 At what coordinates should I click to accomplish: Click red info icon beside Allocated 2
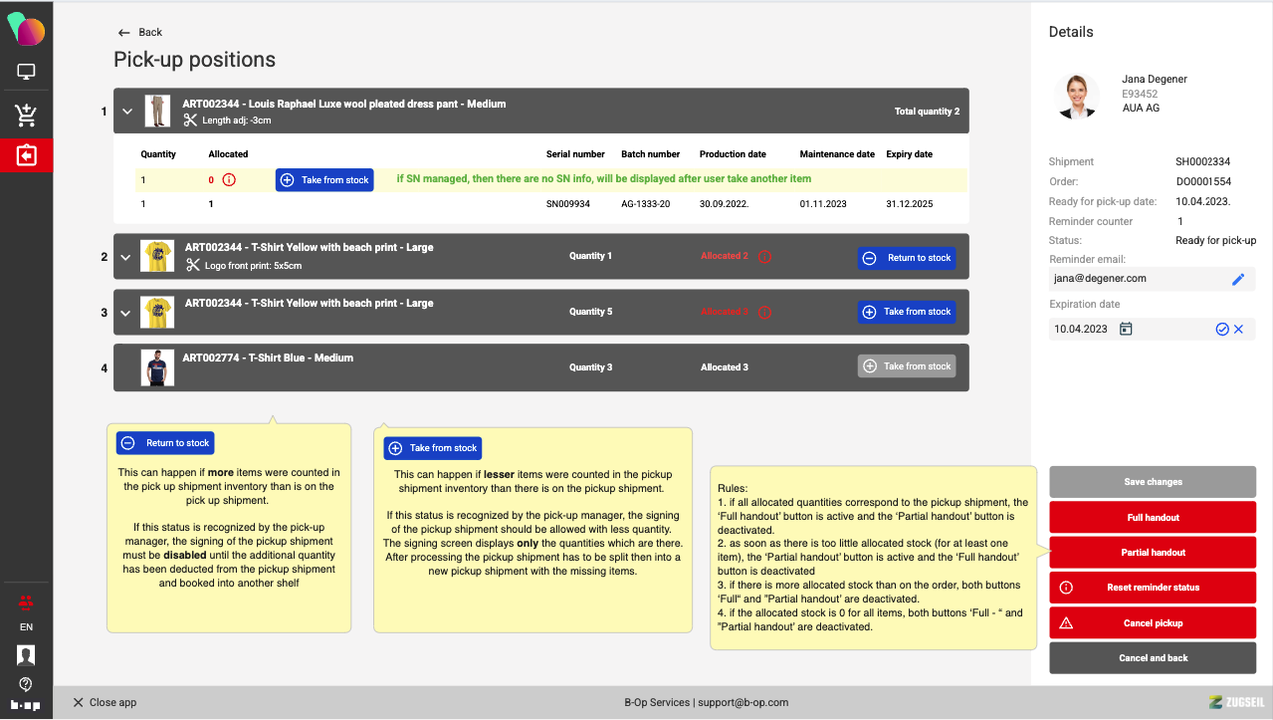[764, 256]
